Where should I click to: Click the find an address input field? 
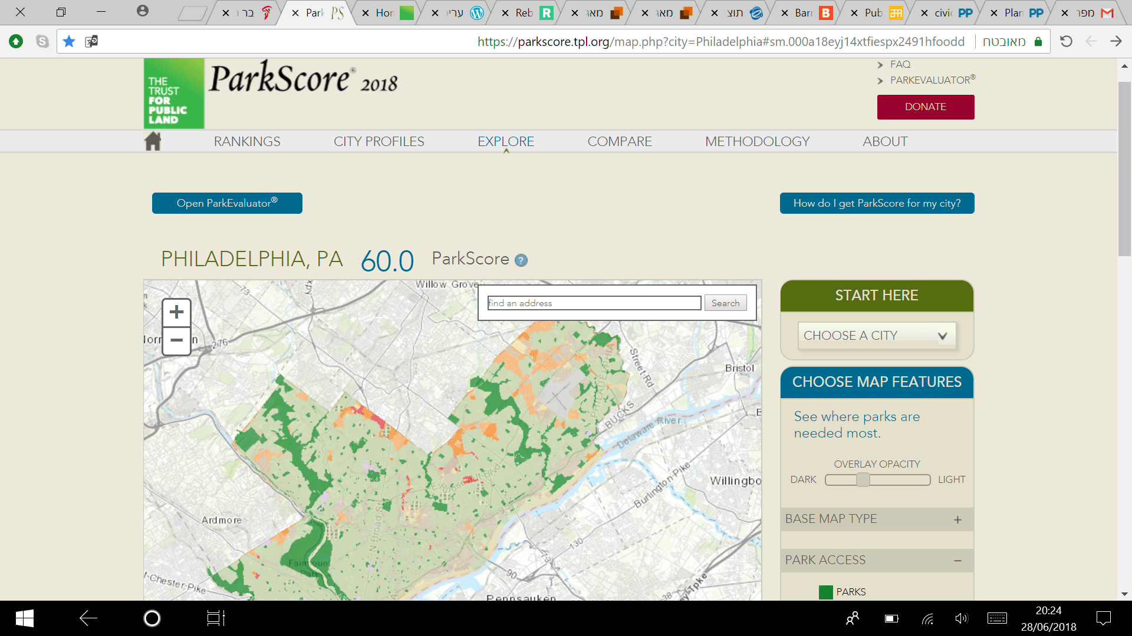[x=594, y=303]
